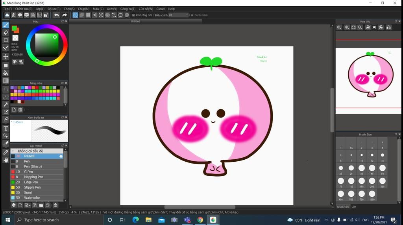
Task: Click the Move tool icon
Action: (x=6, y=57)
